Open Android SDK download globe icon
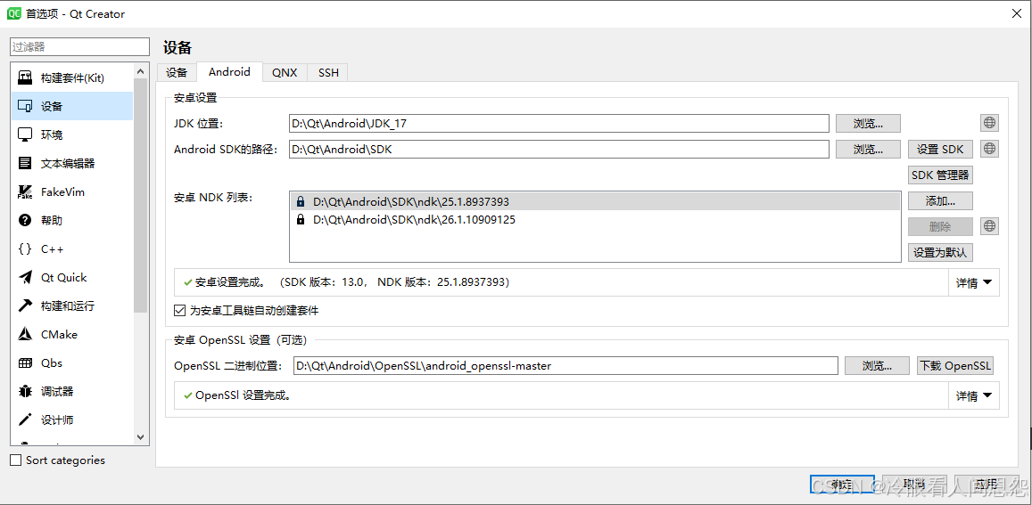 989,149
